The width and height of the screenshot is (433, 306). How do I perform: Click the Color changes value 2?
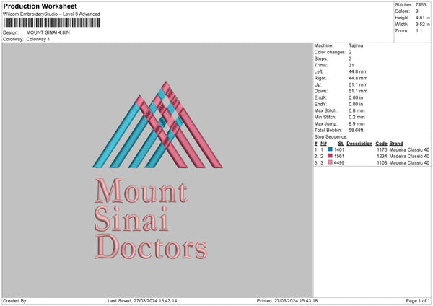click(350, 52)
